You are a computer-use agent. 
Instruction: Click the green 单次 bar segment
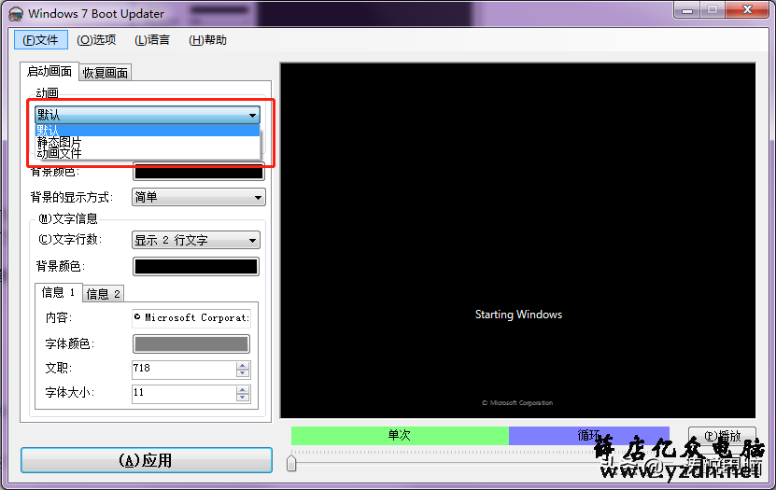click(x=400, y=436)
